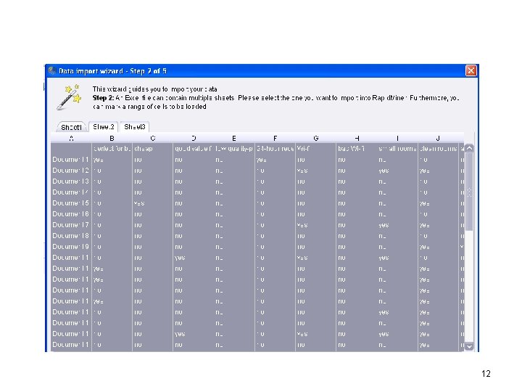Screen dimensions: 522x392
Task: Click the scroll down arrow of the table
Action: [x=469, y=347]
